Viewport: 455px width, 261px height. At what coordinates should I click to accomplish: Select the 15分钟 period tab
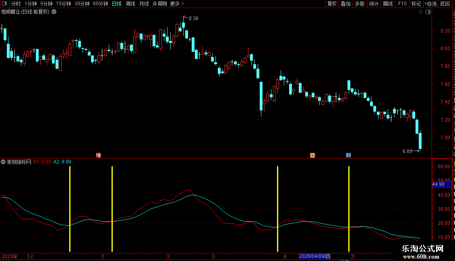click(x=63, y=4)
